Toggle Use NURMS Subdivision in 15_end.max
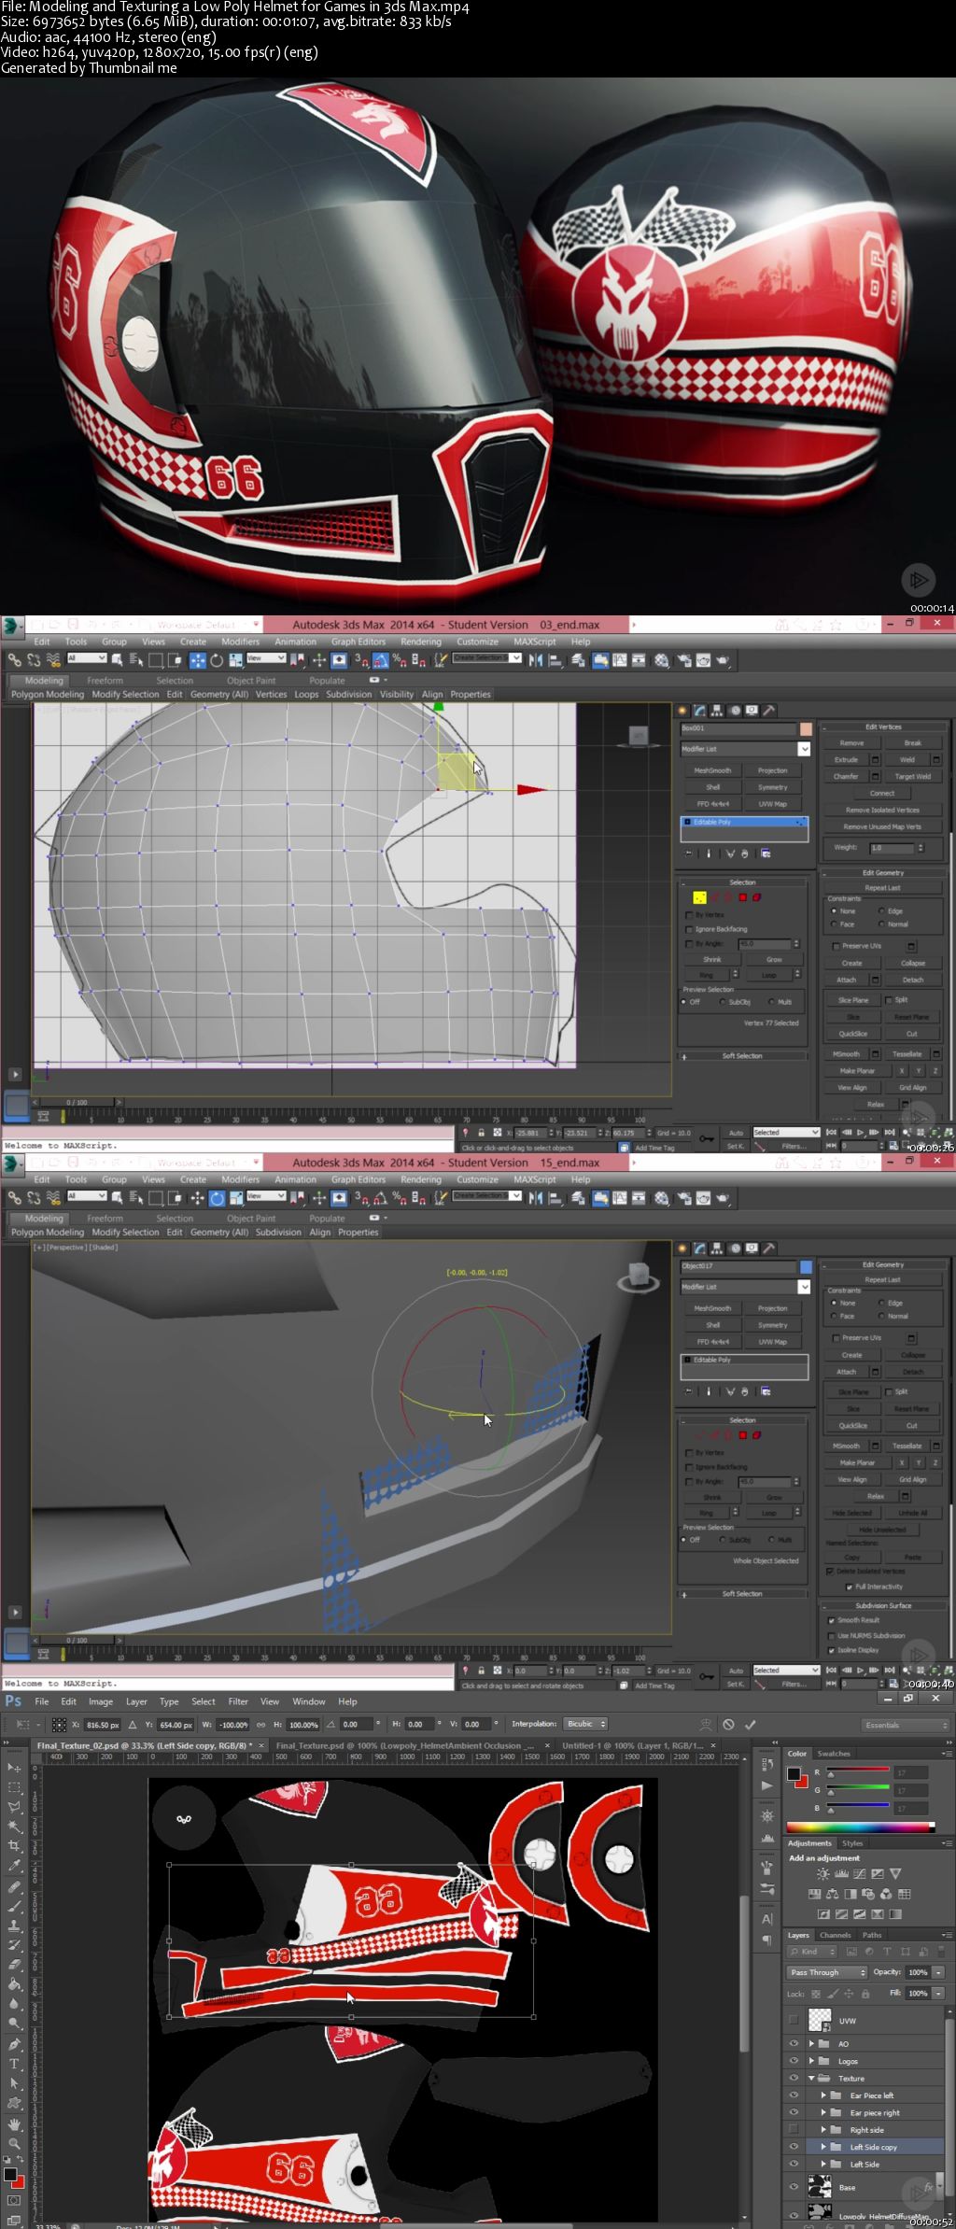The height and width of the screenshot is (2229, 956). coord(831,1635)
